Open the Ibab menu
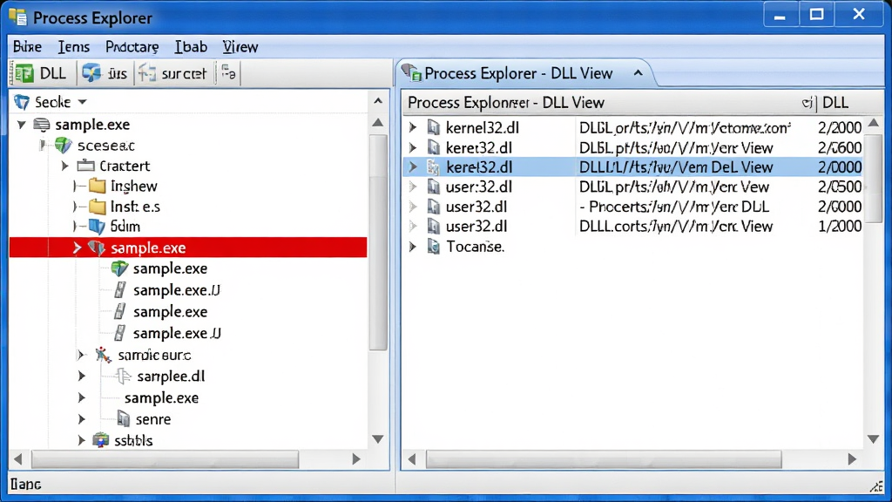The height and width of the screenshot is (502, 892). pyautogui.click(x=191, y=47)
